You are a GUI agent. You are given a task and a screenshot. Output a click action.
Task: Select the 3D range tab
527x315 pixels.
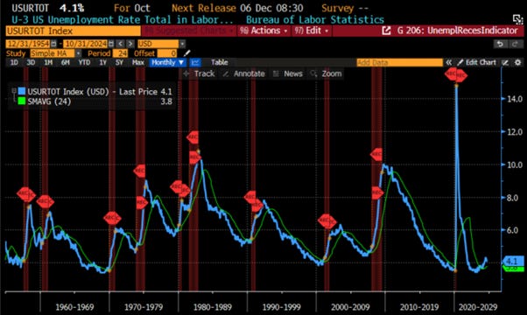tap(31, 62)
